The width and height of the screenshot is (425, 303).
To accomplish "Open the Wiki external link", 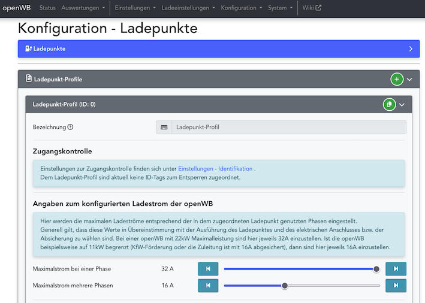I will 312,8.
